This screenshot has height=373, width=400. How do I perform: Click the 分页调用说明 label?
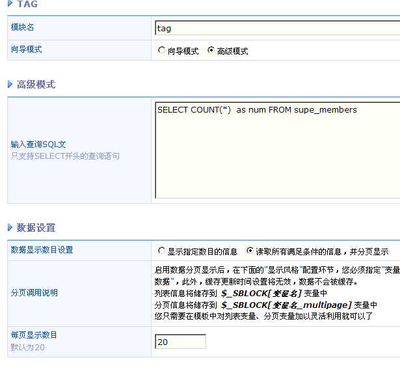[34, 292]
